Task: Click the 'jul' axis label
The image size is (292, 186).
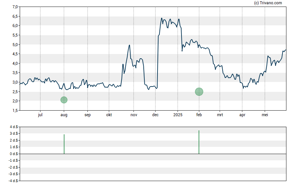Action: point(40,115)
